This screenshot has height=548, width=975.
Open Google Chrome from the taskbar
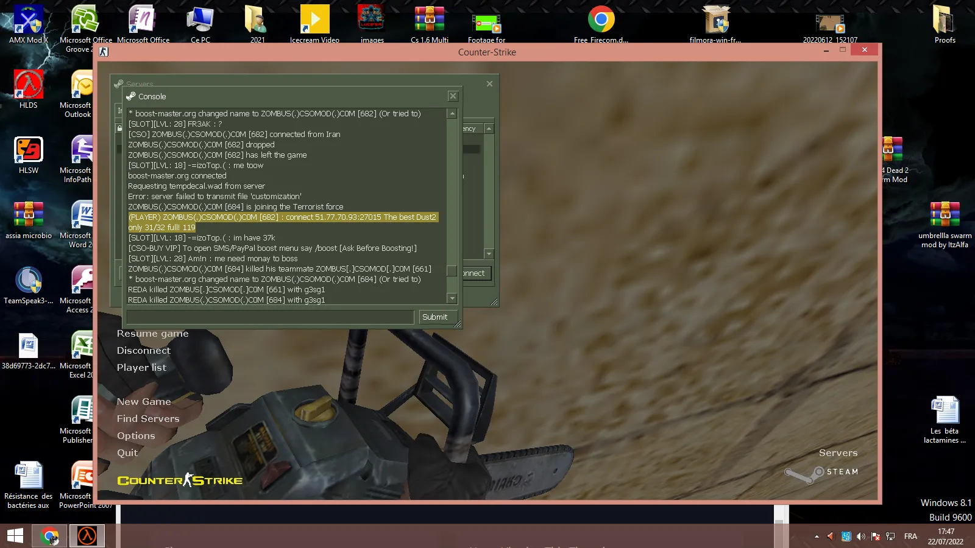coord(49,536)
